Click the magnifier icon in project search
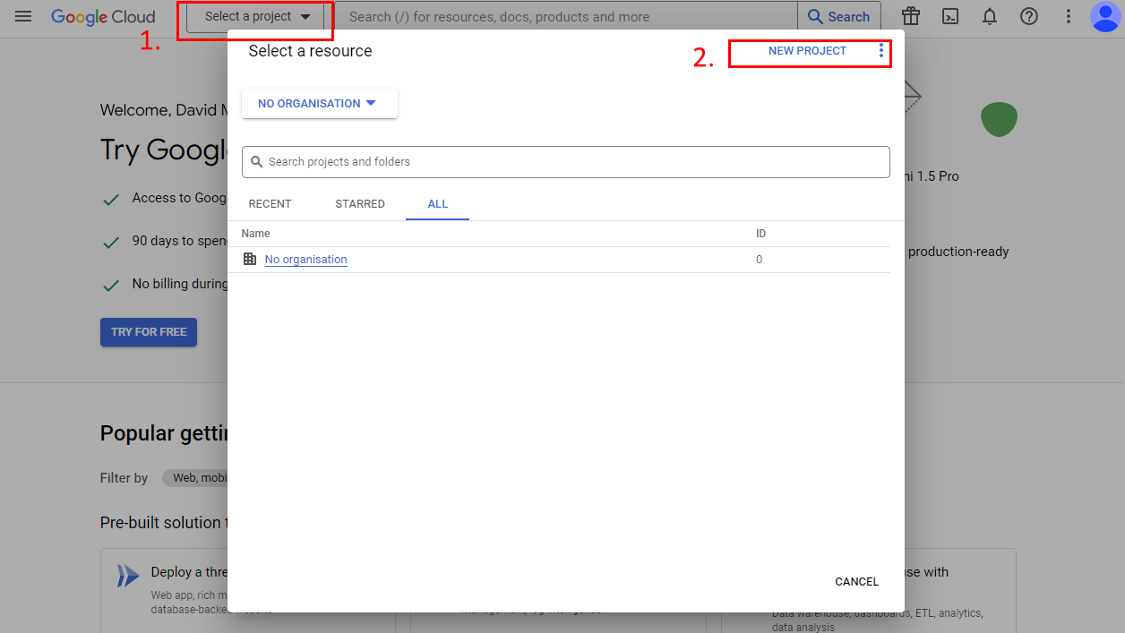1125x633 pixels. click(257, 162)
